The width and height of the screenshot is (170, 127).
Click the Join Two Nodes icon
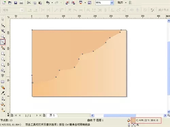point(43,10)
